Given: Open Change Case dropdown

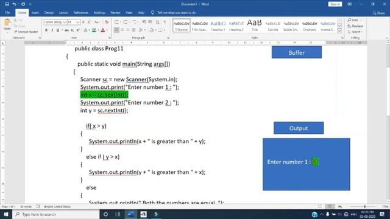Looking at the screenshot, I should pos(97,22).
